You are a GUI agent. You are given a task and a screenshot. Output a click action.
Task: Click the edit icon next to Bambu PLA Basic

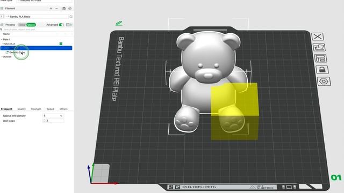[x=71, y=17]
